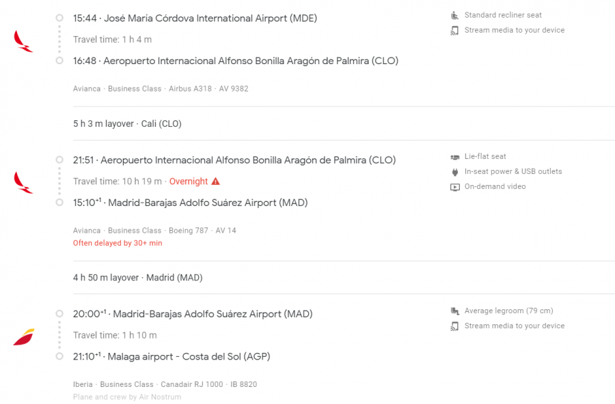Click the stream media icon on first flight
615x404 pixels.
[x=455, y=31]
